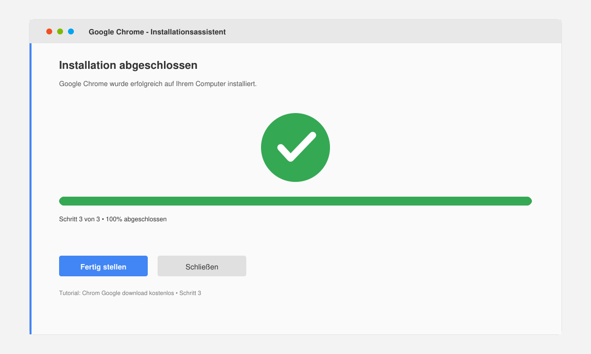Click the Fertig stellen button

click(x=103, y=266)
